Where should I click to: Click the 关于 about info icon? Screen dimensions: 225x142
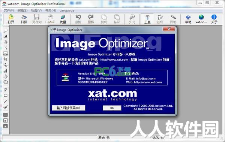(214, 19)
